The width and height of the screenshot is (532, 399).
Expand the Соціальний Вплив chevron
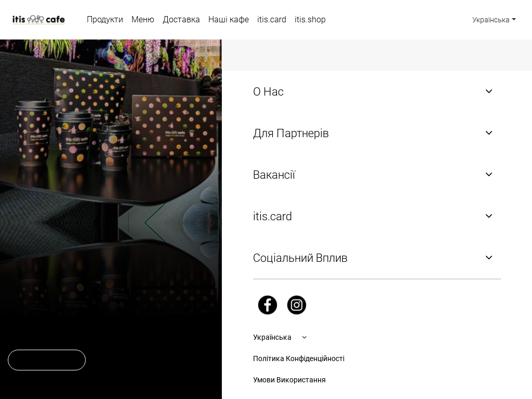[488, 258]
